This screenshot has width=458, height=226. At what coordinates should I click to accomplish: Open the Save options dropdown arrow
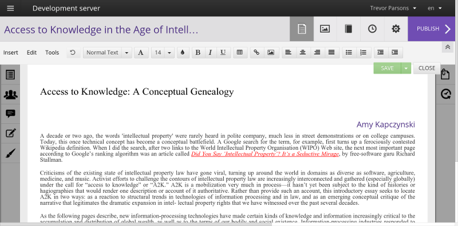406,68
